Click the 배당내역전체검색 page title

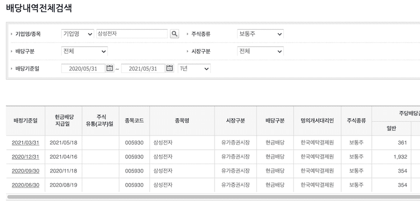[39, 8]
